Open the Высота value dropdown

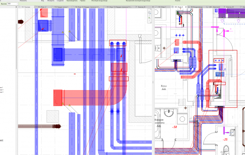[17, 4]
